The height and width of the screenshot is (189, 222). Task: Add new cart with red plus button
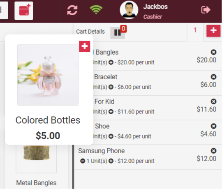pyautogui.click(x=213, y=31)
